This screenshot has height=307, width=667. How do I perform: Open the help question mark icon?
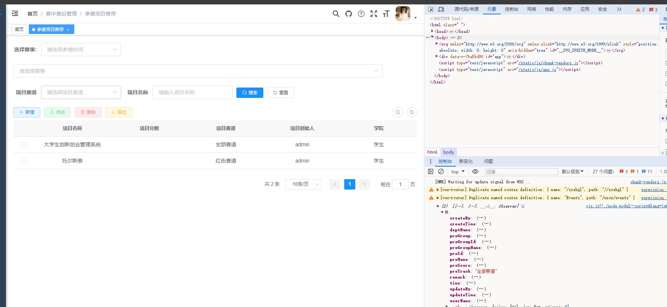coord(361,14)
